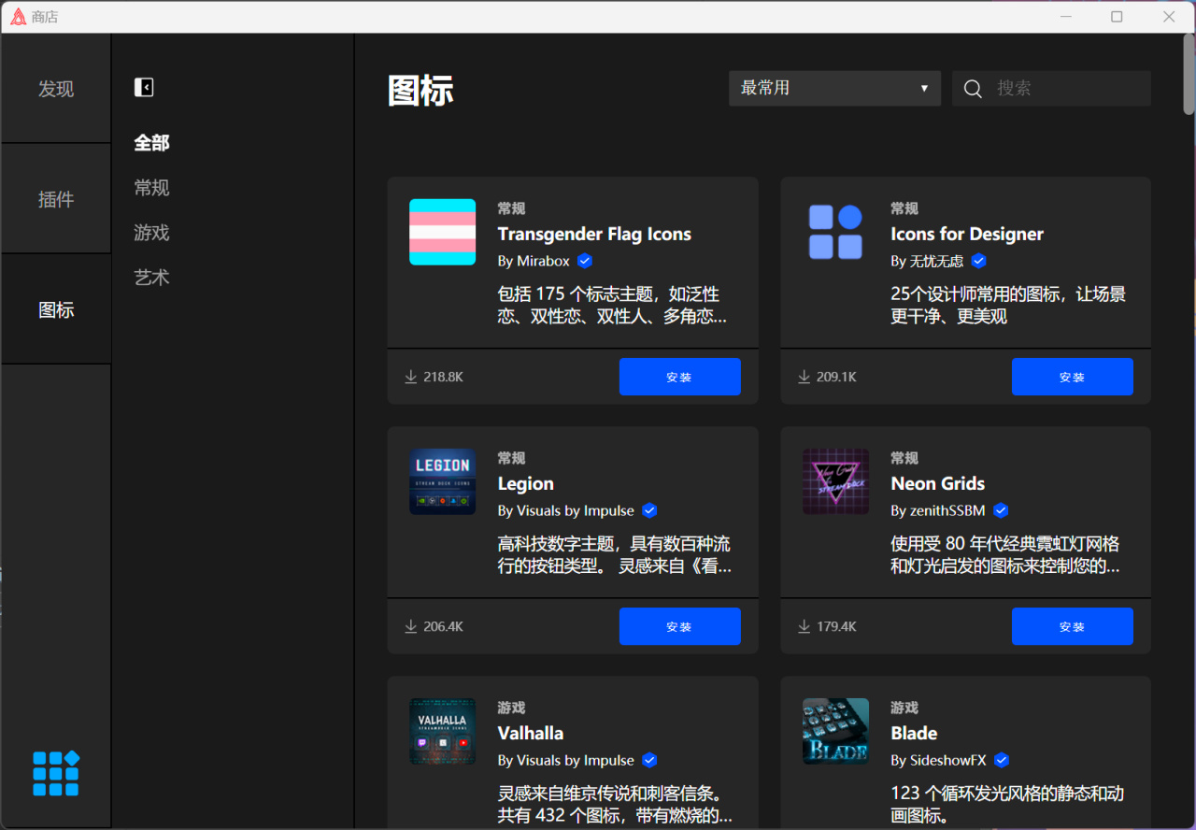Install Icons for Designer with 安装 button
Screen dimensions: 1196x830
[x=1073, y=377]
